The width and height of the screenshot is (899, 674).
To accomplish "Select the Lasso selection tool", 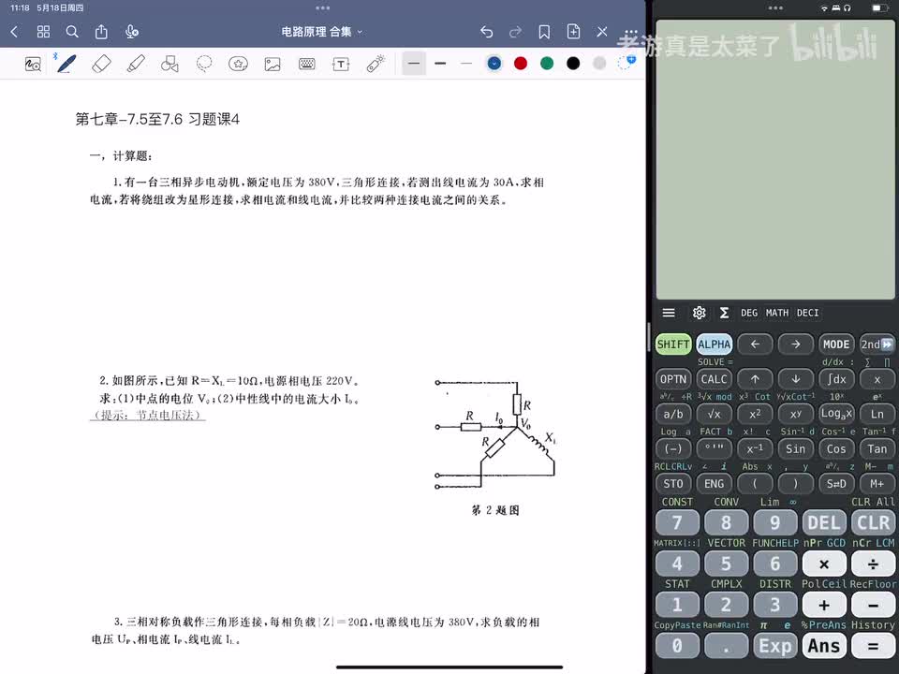I will tap(204, 64).
